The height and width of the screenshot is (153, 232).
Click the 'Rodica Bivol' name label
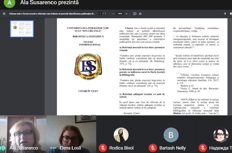121,148
